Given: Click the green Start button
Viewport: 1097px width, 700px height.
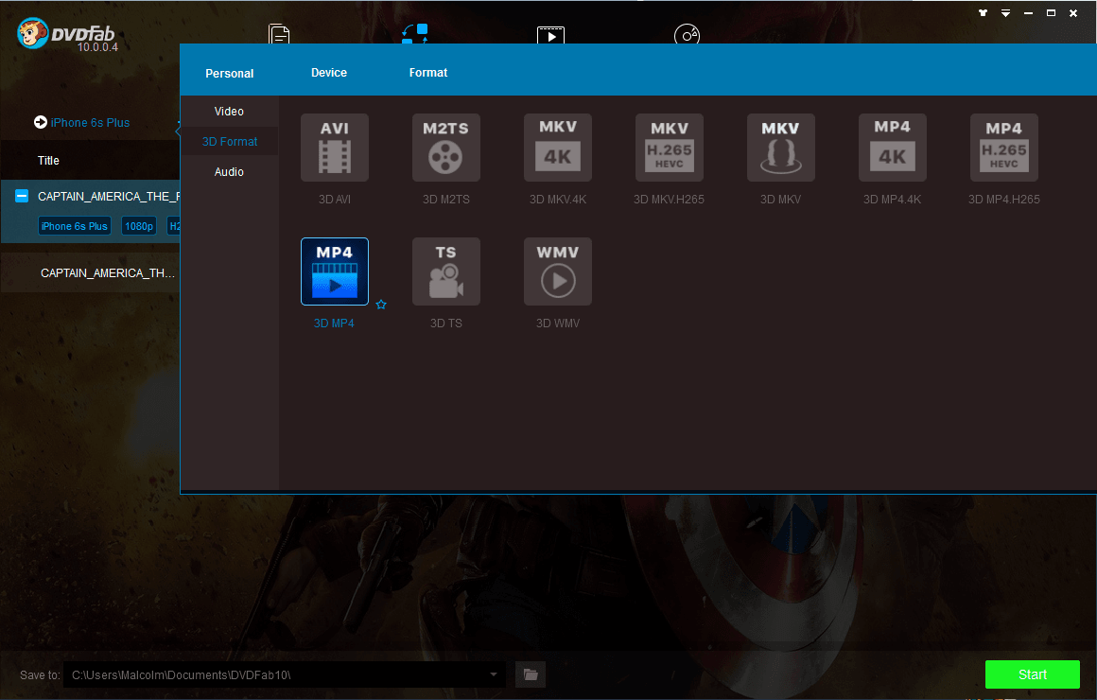Looking at the screenshot, I should [1033, 674].
